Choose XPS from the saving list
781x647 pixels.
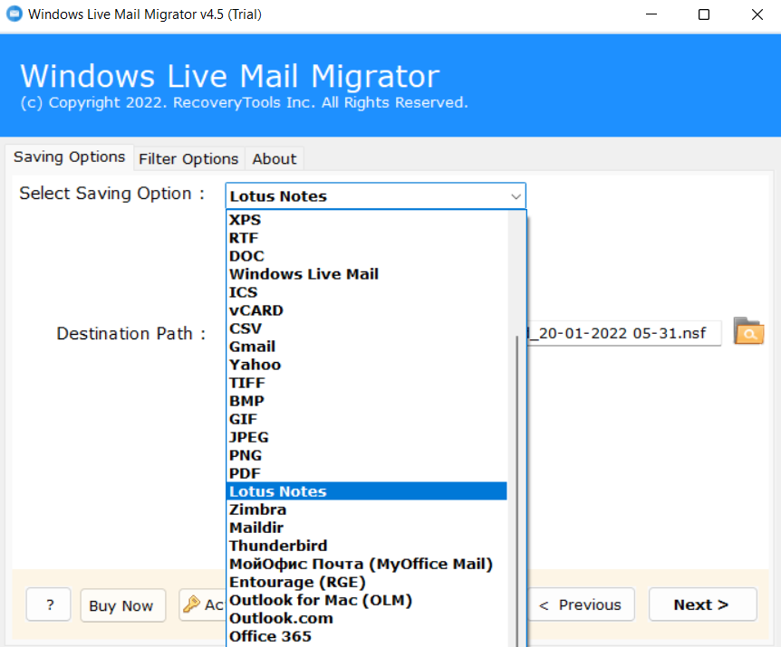coord(367,220)
